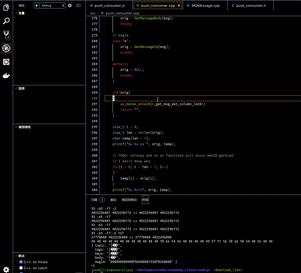Screen dimensions: 301x273
Task: Open the Manage gear at sidebar bottom
Action: 6,269
